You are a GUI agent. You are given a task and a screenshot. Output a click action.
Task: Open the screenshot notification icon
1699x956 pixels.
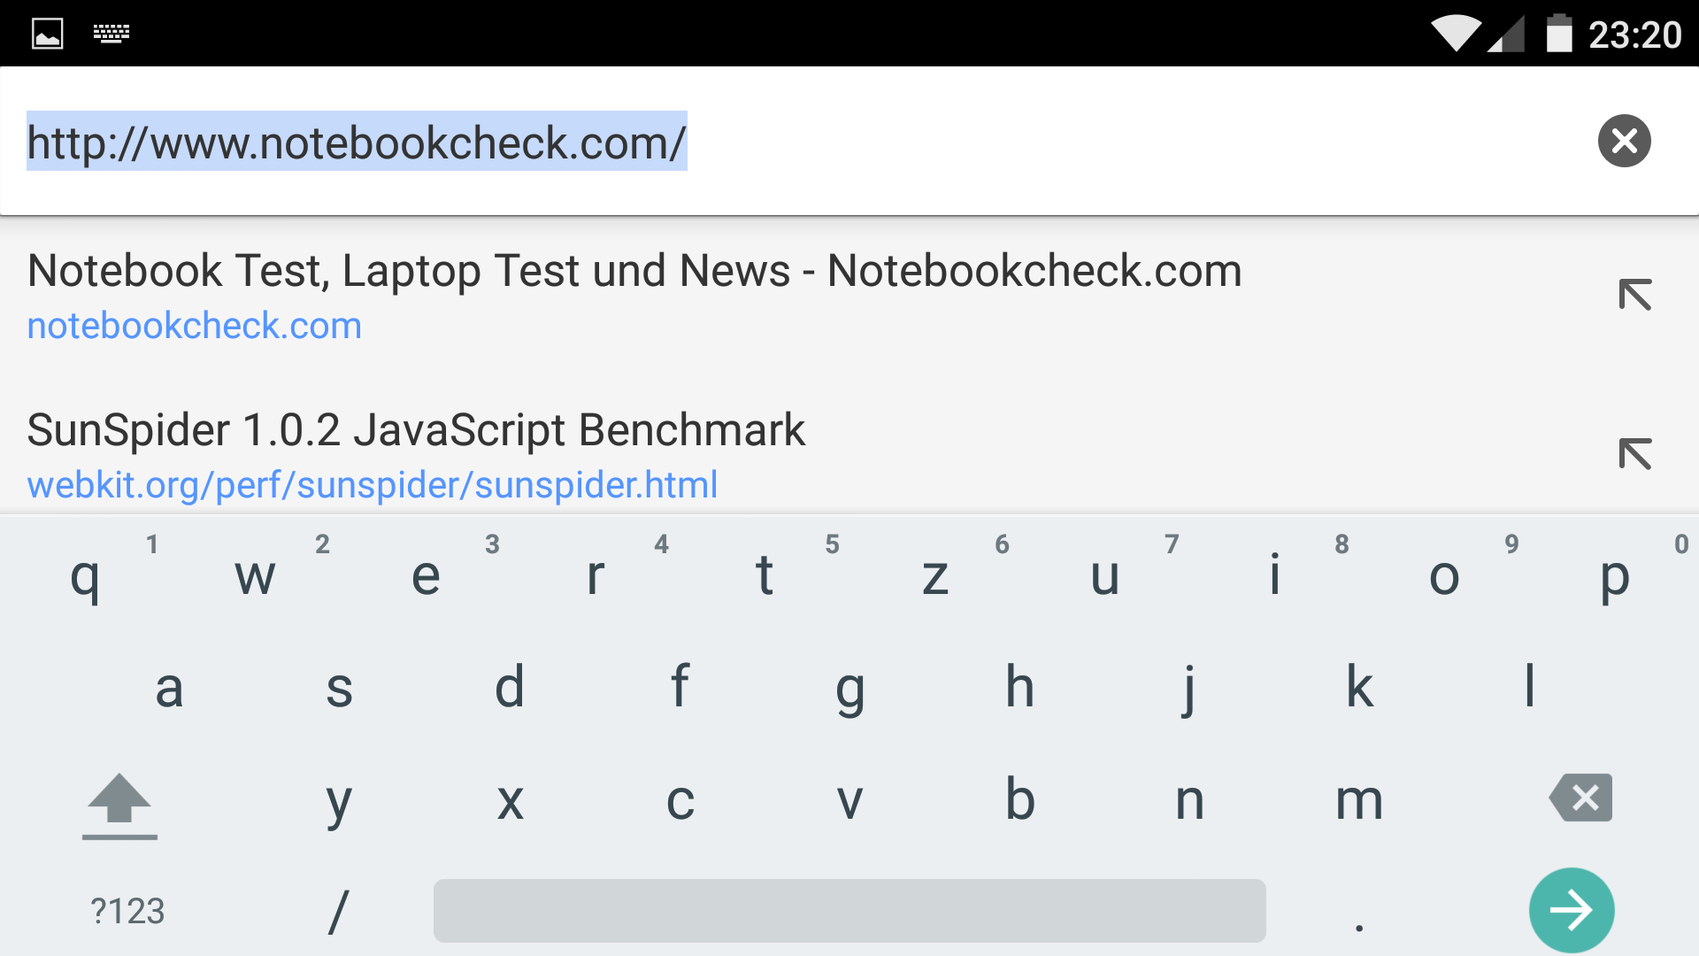[48, 34]
